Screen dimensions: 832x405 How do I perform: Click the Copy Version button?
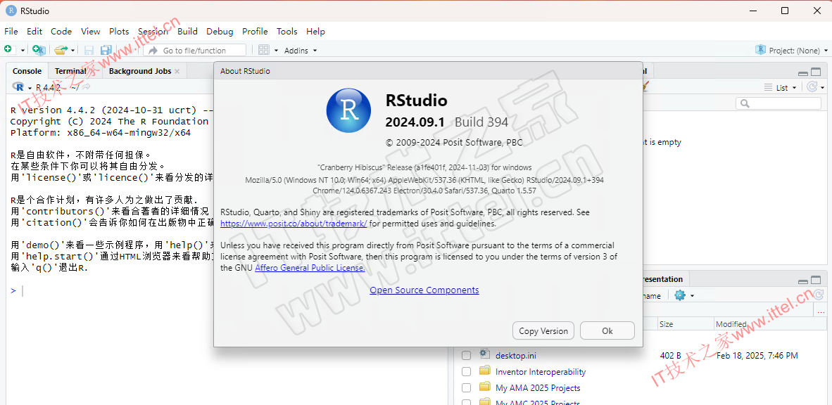[x=543, y=330]
